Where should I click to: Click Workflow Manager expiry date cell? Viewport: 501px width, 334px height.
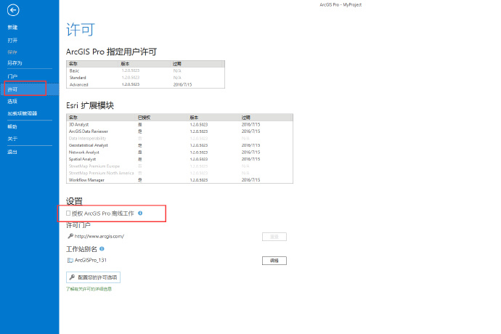coord(250,180)
